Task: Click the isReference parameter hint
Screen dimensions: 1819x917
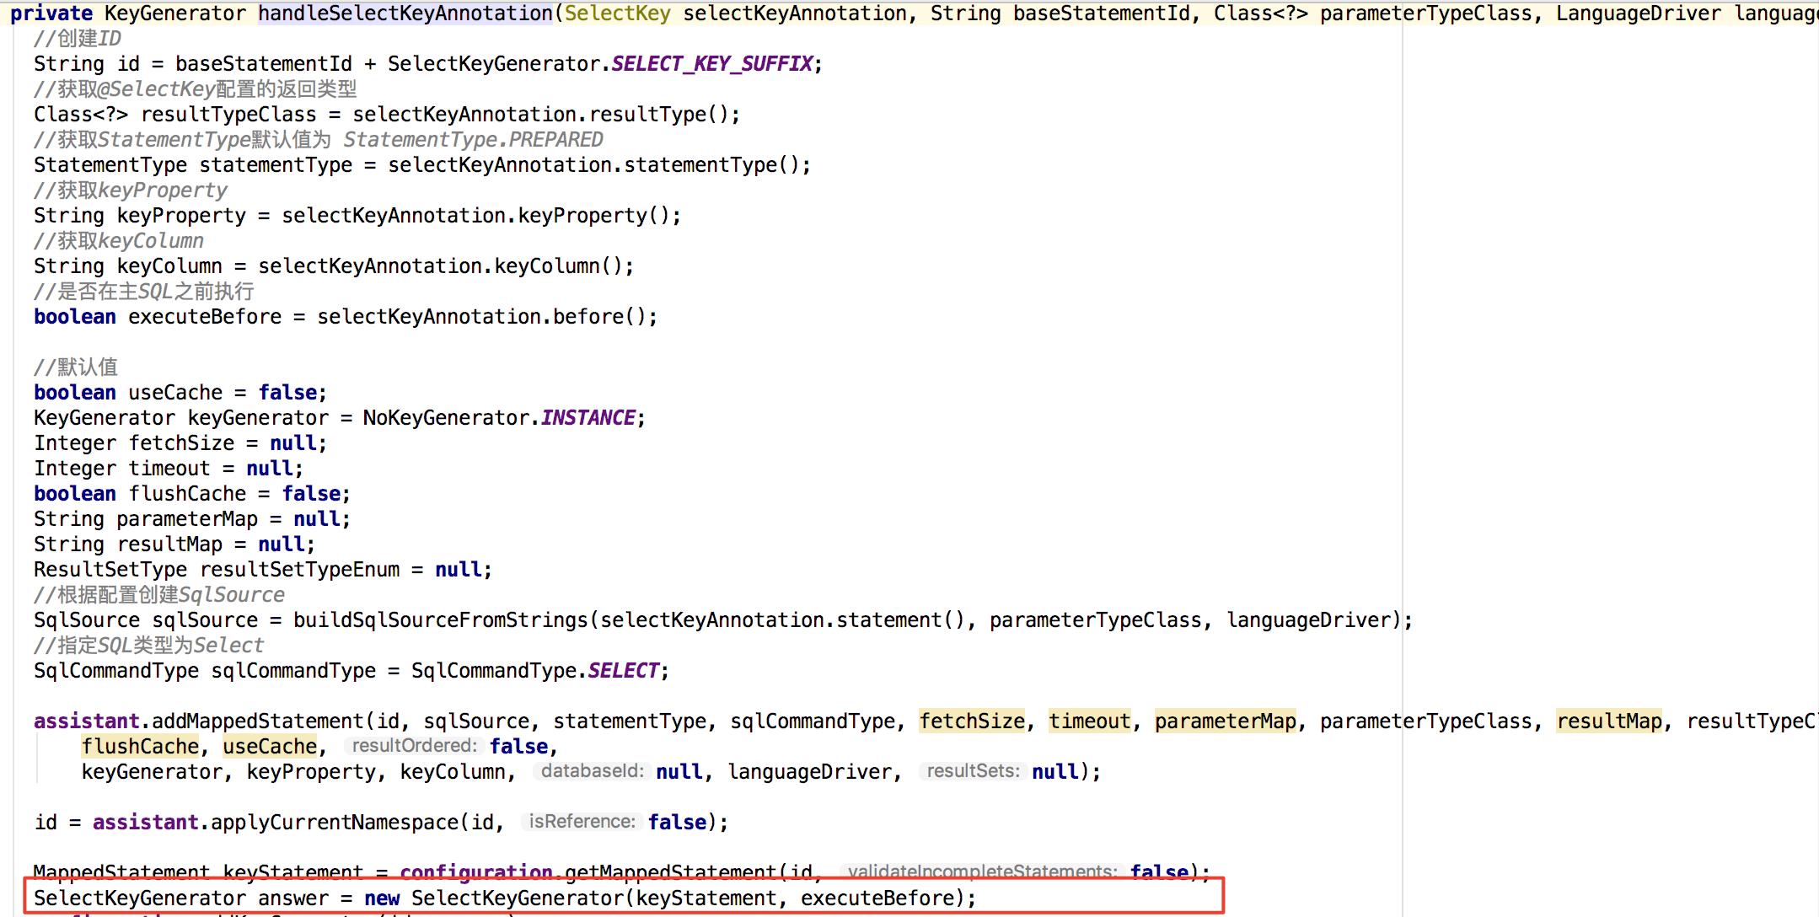Action: [582, 822]
